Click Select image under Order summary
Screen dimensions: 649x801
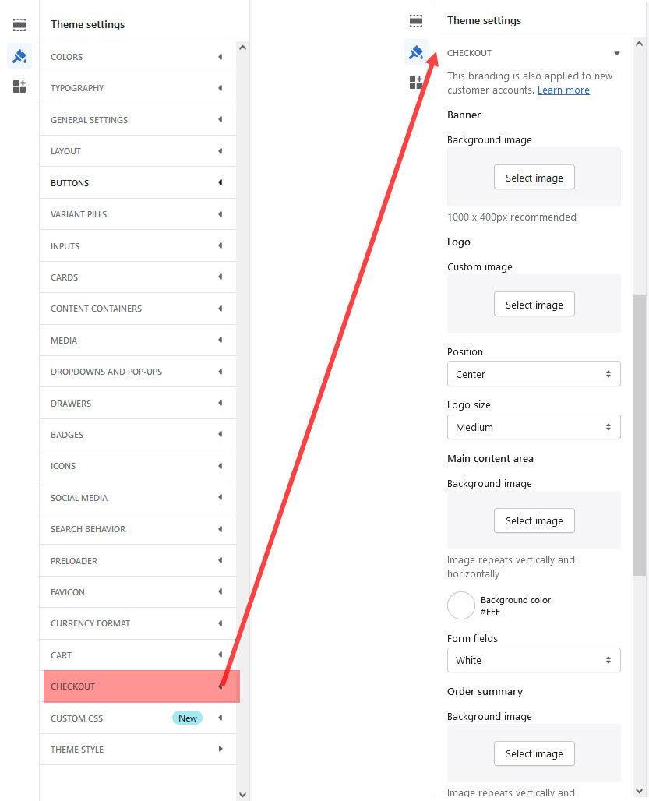534,753
